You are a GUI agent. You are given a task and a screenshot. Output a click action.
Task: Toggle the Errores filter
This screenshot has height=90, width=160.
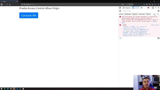(x=121, y=14)
